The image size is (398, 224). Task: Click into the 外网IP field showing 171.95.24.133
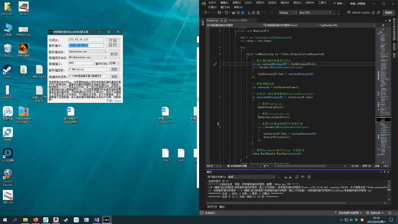pyautogui.click(x=86, y=40)
